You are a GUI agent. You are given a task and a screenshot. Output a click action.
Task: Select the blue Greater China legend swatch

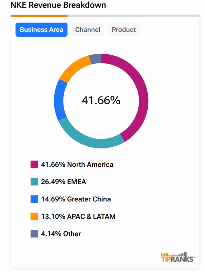pos(34,199)
